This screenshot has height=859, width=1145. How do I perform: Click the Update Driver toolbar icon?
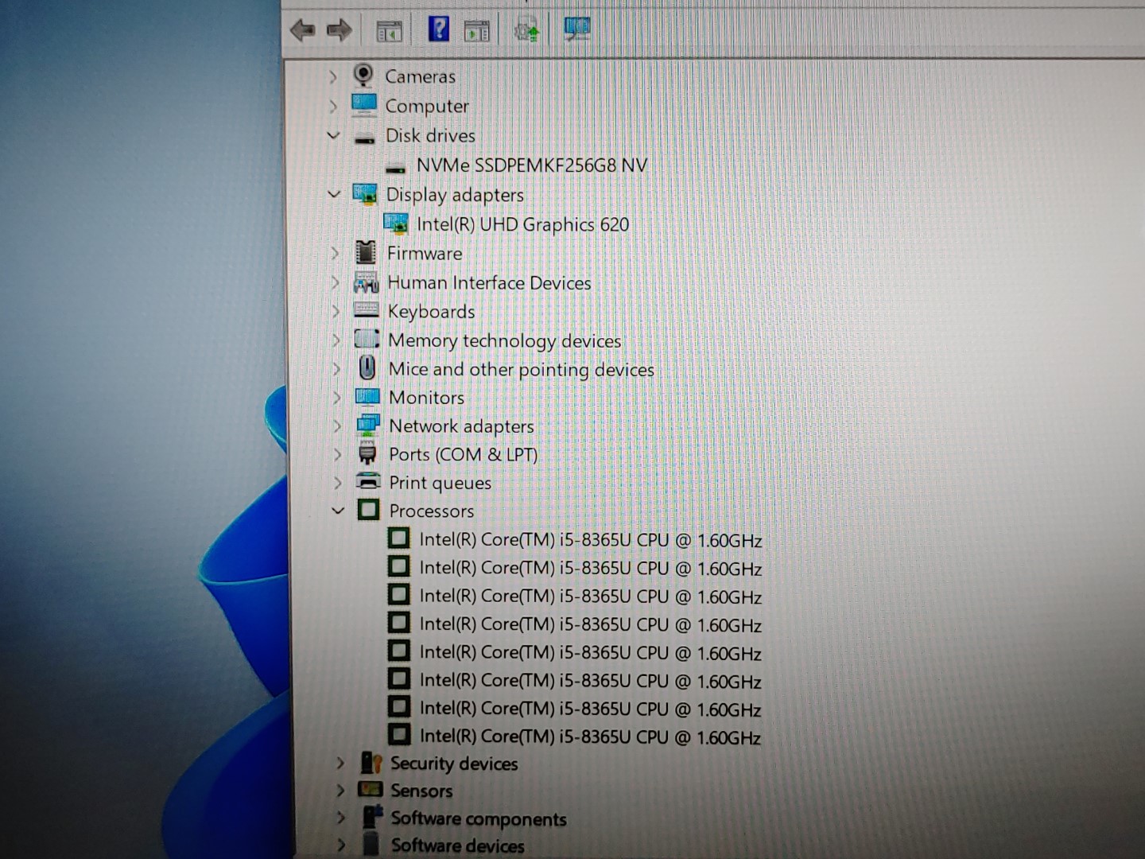tap(527, 29)
